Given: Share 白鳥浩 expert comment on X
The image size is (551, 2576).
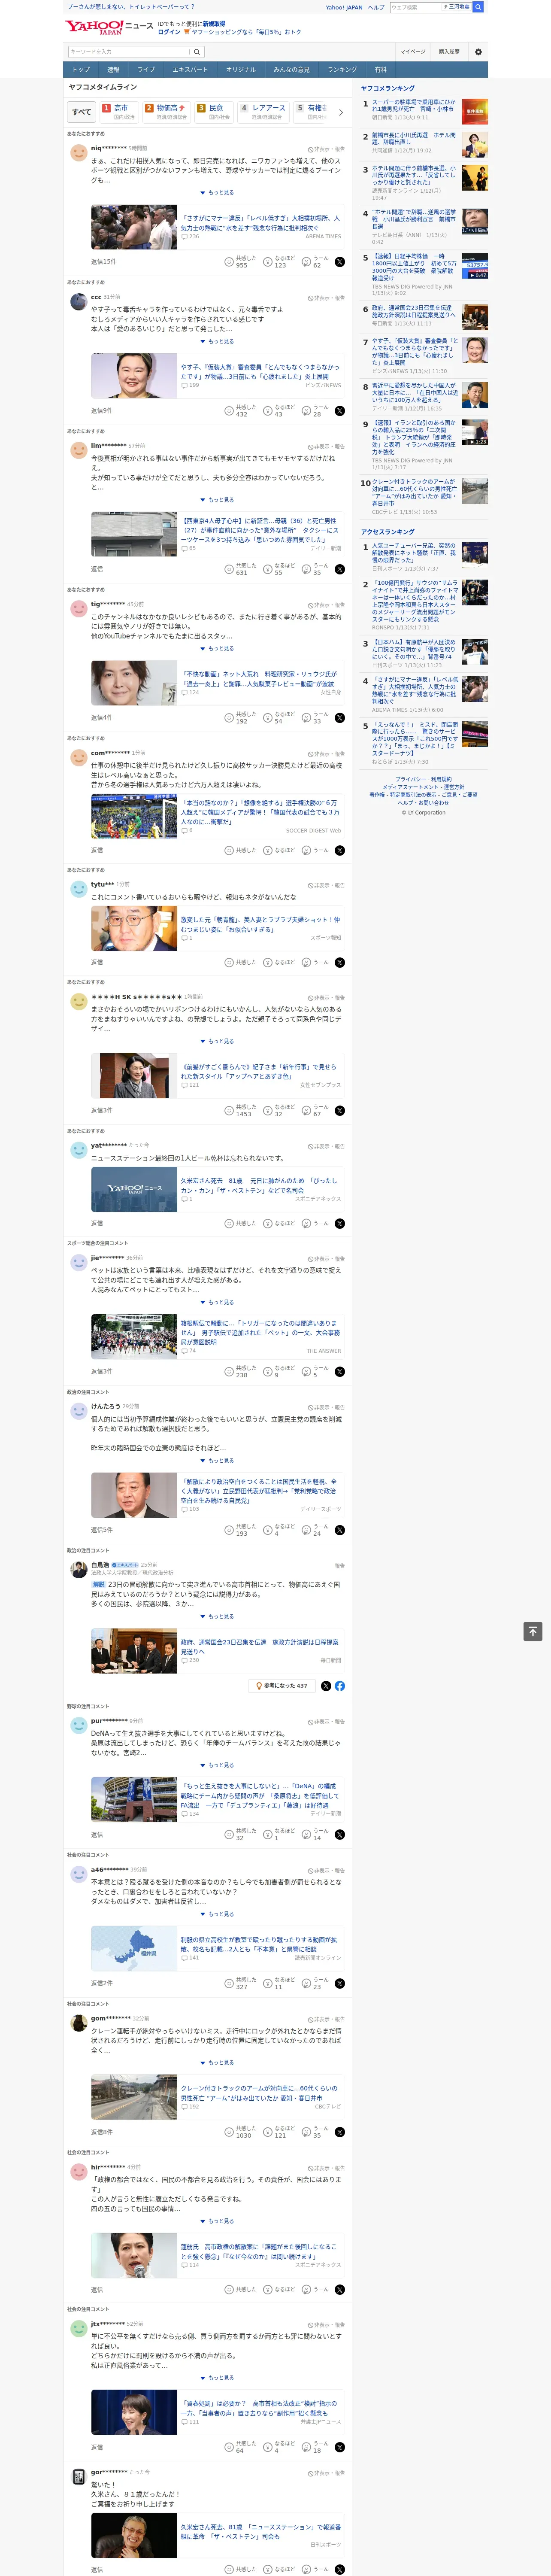Looking at the screenshot, I should click(326, 1685).
